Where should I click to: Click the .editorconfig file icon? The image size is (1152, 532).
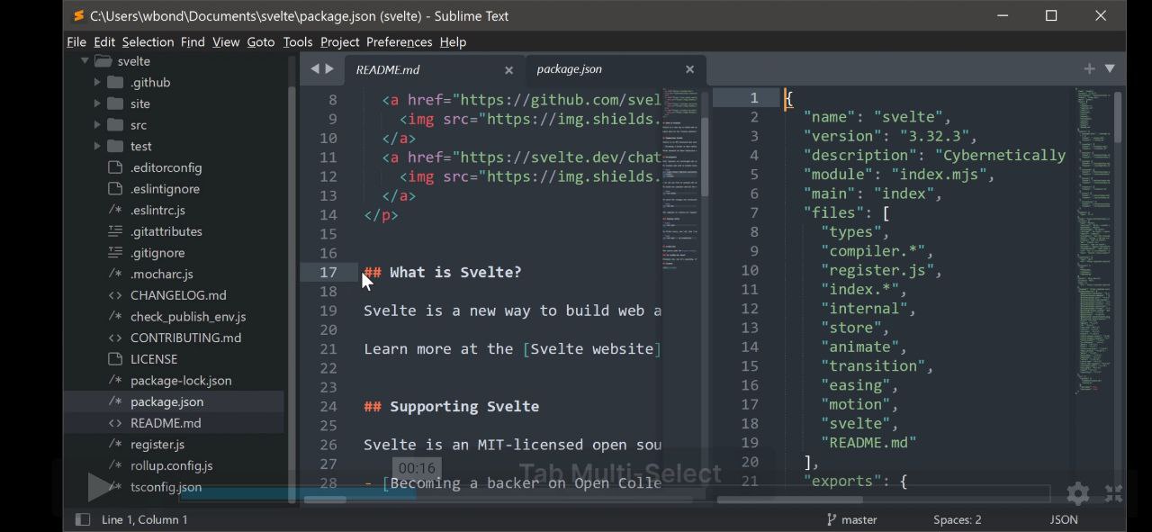115,167
